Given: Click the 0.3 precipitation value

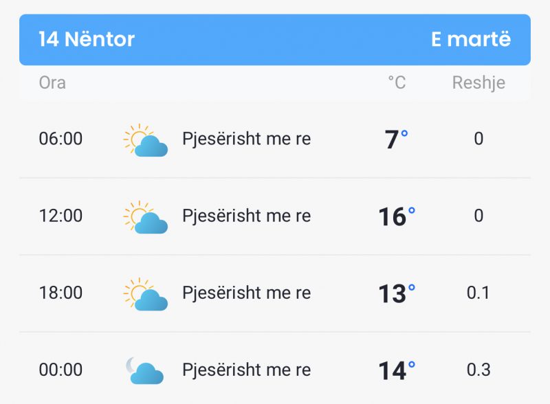Looking at the screenshot, I should [x=478, y=370].
